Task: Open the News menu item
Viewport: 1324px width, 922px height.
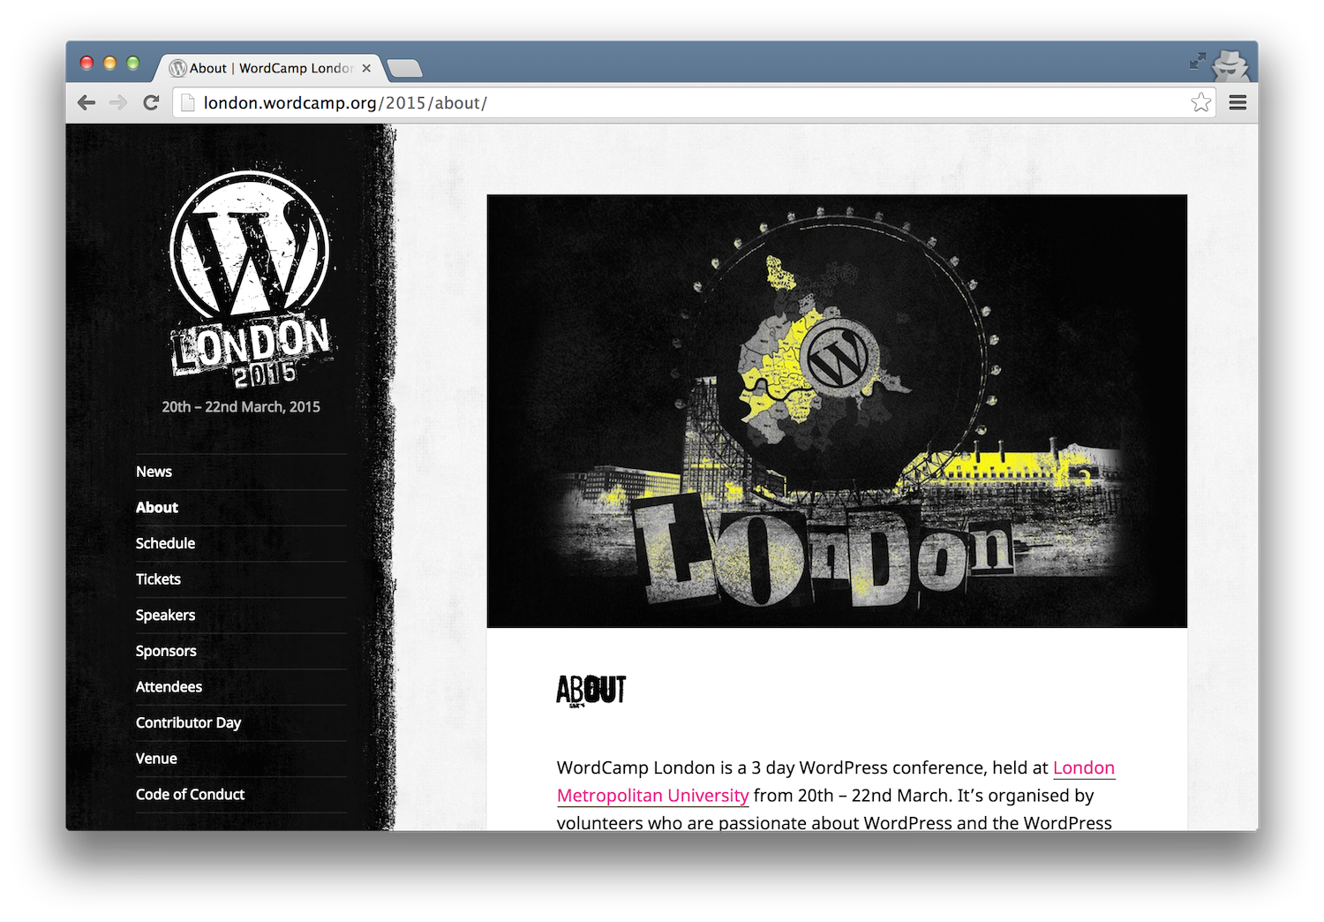Action: (x=154, y=472)
